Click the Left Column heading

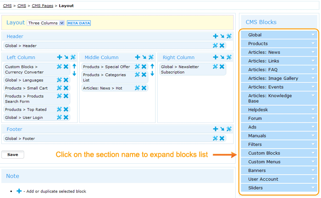[21, 57]
